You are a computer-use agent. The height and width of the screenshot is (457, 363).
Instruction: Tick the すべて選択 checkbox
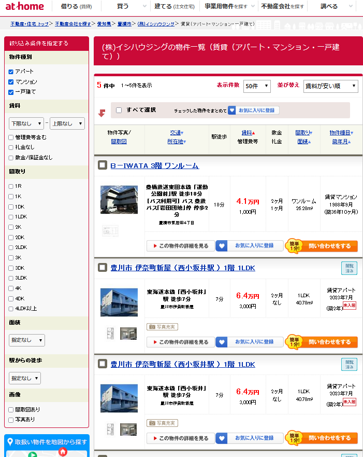[119, 110]
